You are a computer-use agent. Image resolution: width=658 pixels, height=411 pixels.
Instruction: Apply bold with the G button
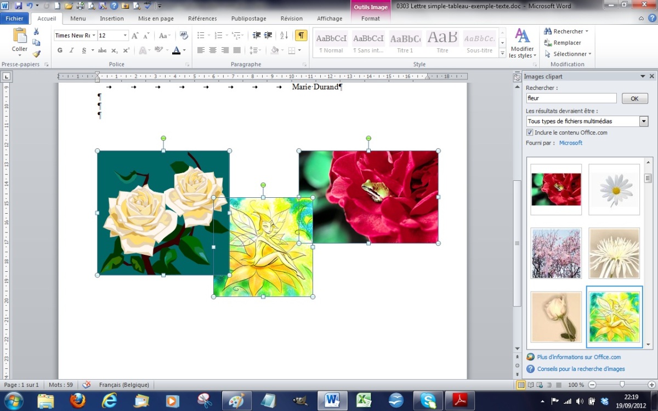coord(60,50)
